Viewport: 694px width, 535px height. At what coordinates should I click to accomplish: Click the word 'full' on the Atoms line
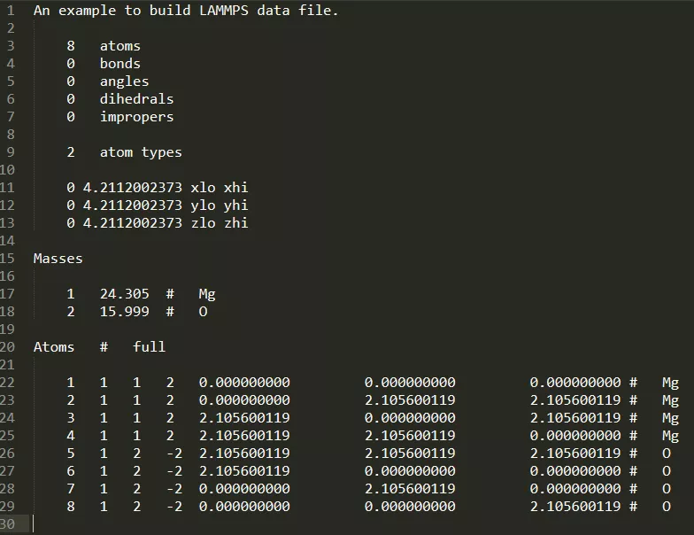click(149, 347)
